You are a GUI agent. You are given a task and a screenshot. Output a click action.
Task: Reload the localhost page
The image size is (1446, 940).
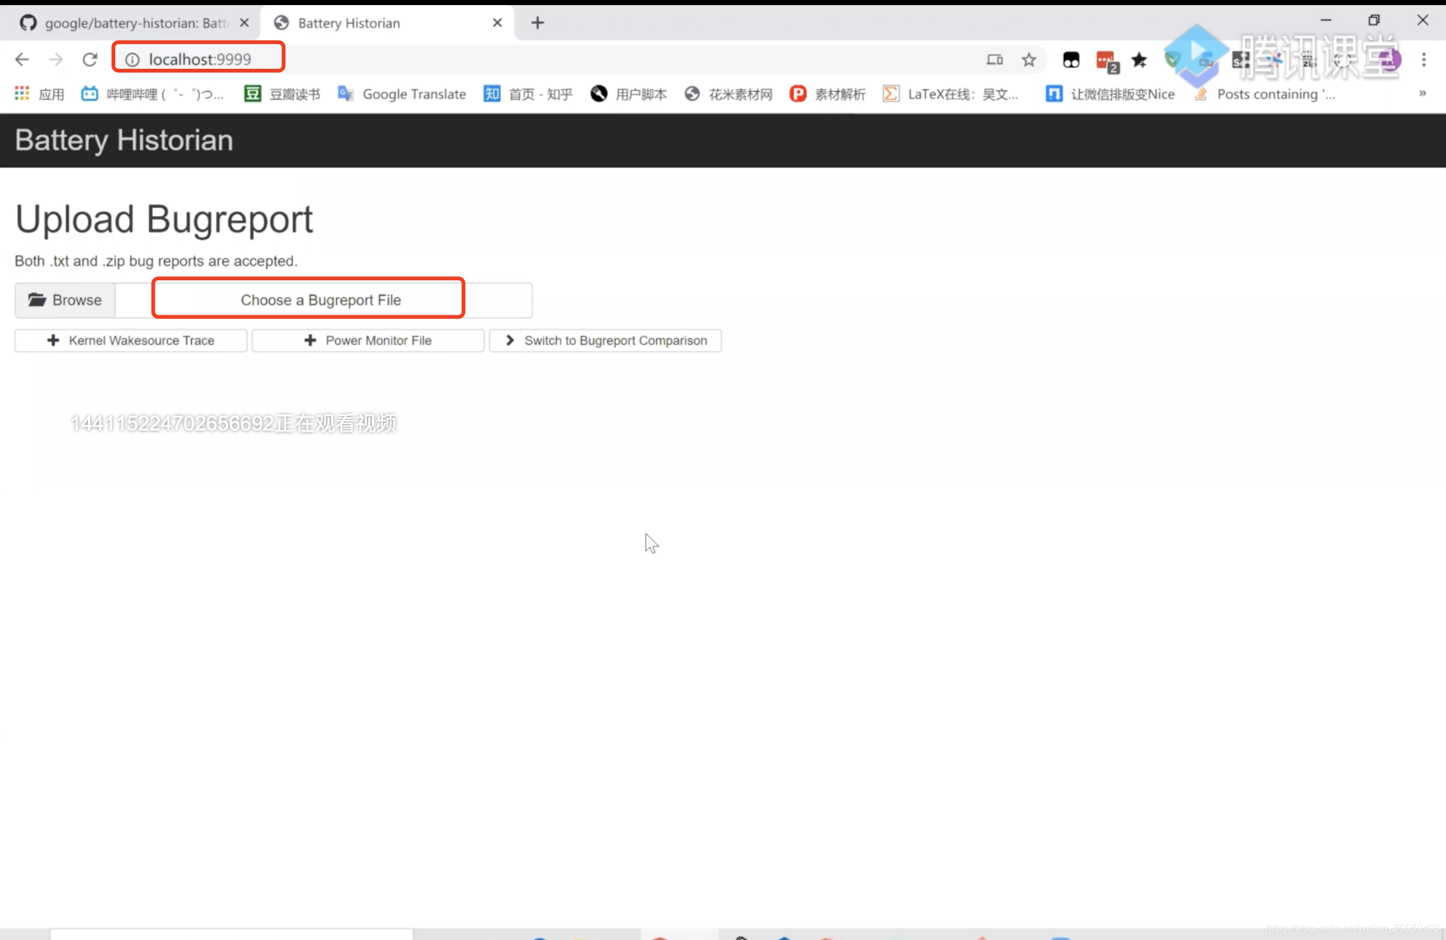90,59
